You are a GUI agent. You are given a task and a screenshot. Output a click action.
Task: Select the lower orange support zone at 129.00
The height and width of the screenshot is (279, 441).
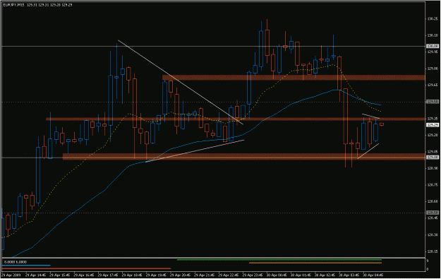coord(244,157)
